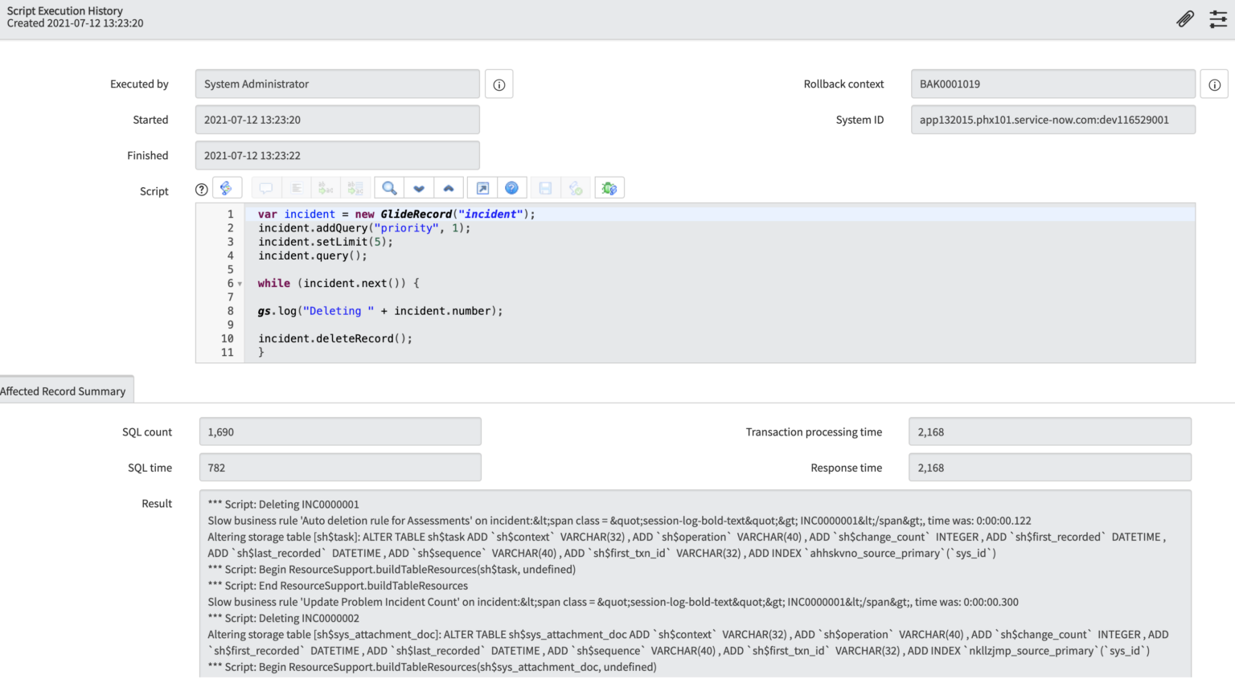The image size is (1235, 683).
Task: Open the Script Debugger with the bug icon
Action: point(609,187)
